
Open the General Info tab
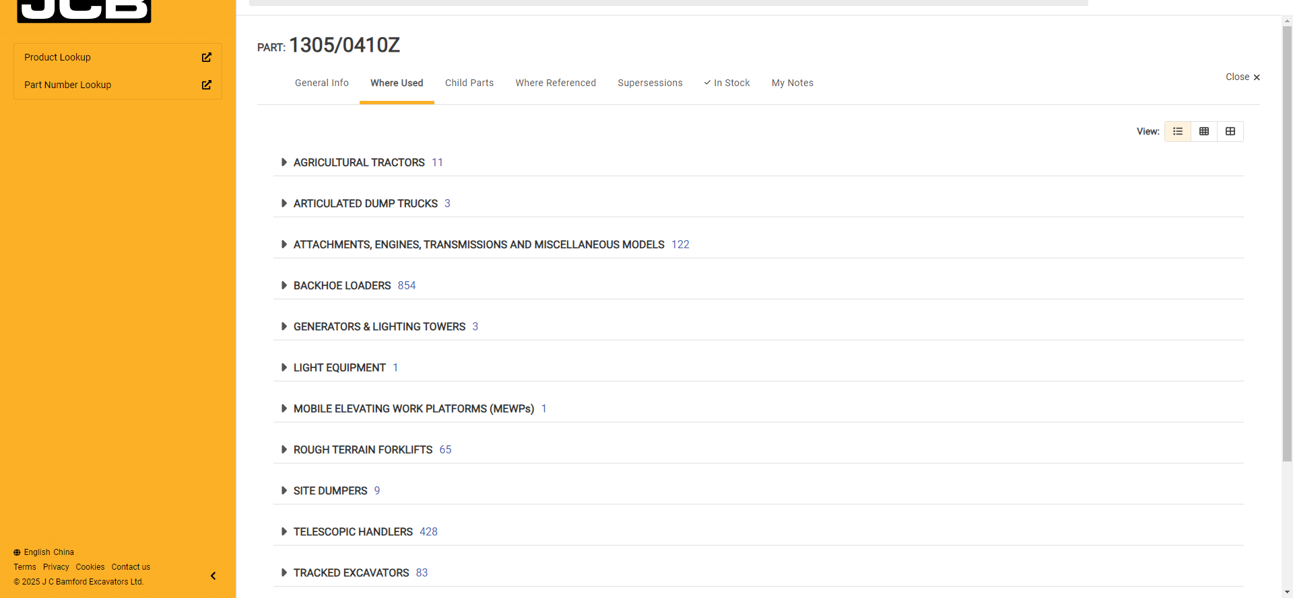(x=321, y=83)
